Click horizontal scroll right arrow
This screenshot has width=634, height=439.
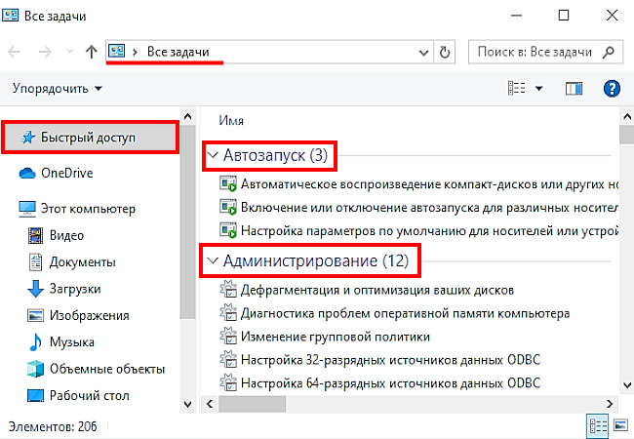[x=610, y=404]
